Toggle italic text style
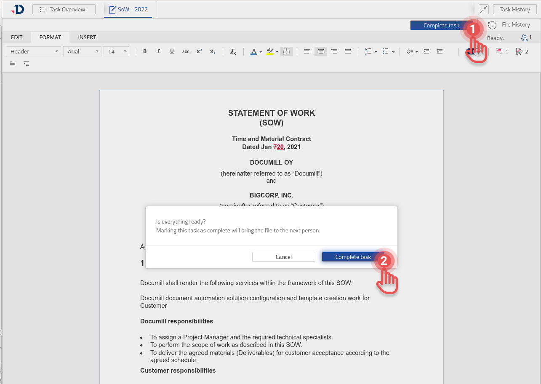This screenshot has height=384, width=541. point(158,51)
